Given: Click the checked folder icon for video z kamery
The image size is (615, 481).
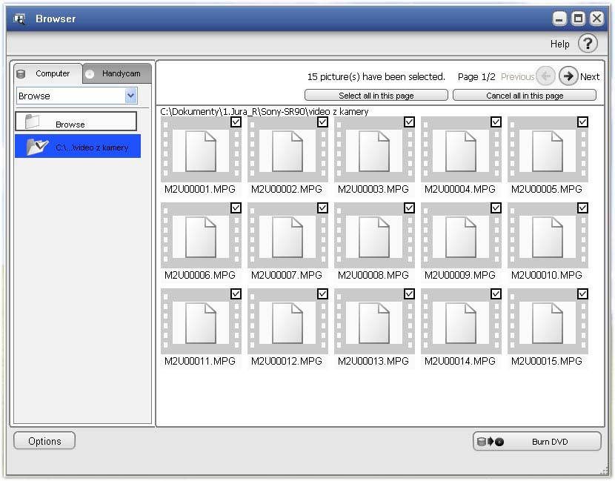Looking at the screenshot, I should 37,147.
